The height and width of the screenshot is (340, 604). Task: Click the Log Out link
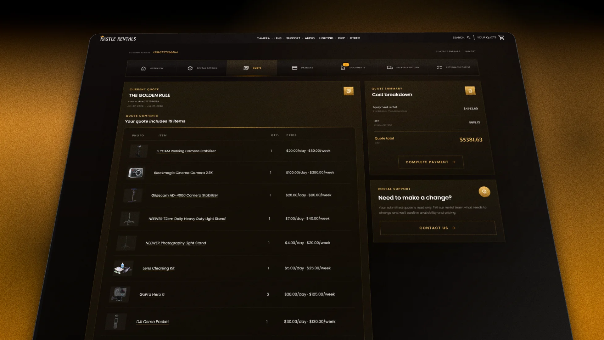coord(470,51)
